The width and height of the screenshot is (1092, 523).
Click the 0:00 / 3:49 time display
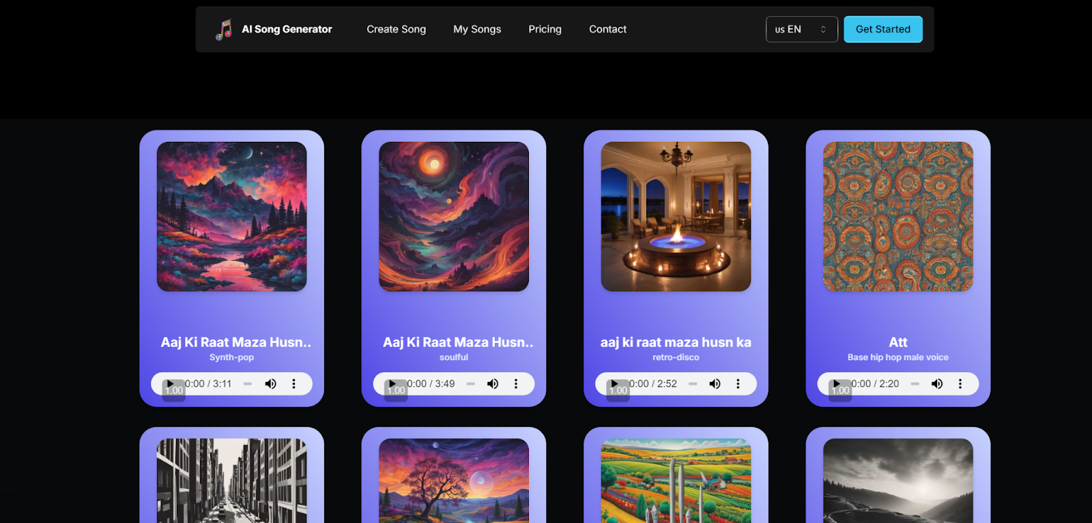[431, 384]
